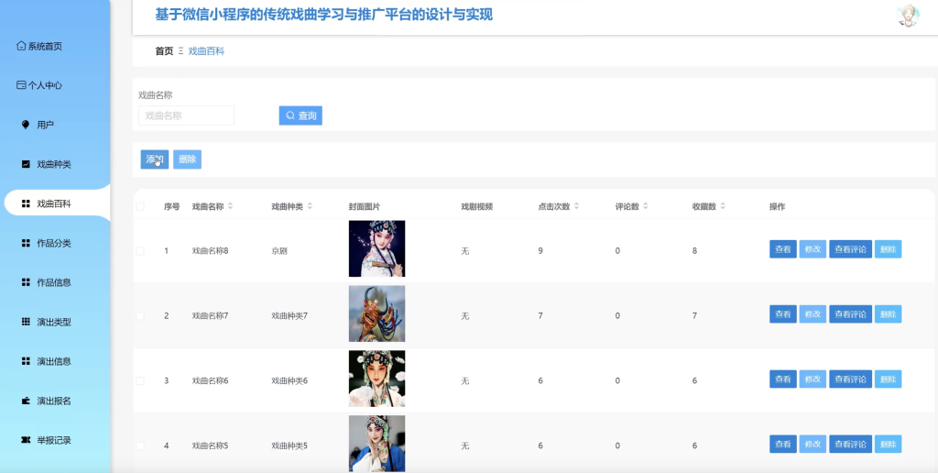Sort the table by 戏曲名称 column
Image resolution: width=938 pixels, height=473 pixels.
[x=230, y=206]
